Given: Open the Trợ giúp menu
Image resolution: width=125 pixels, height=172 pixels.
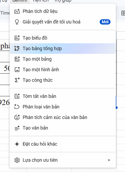Looking at the screenshot, I should (63, 1).
